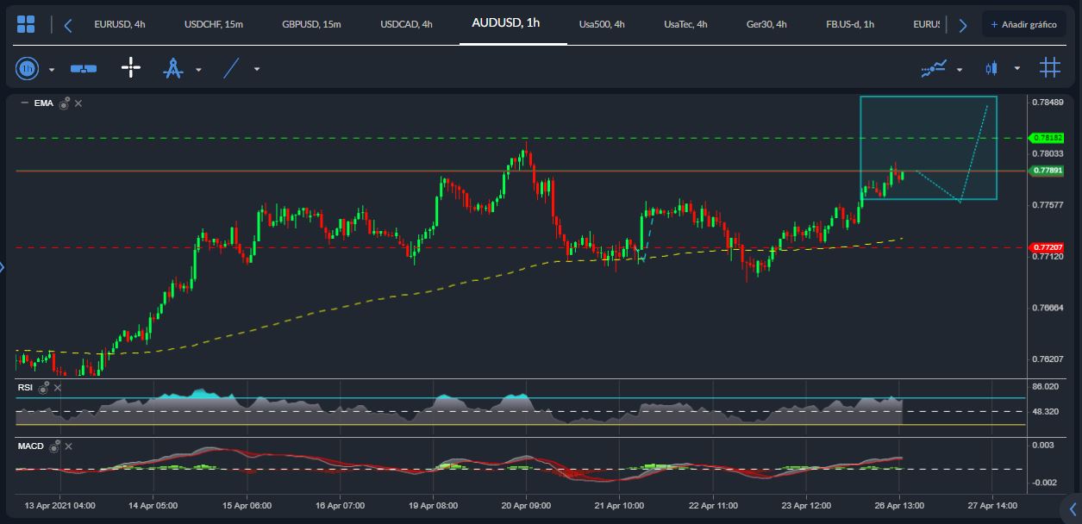Open the timeframe dropdown arrow beside the 1h icon

tap(52, 69)
